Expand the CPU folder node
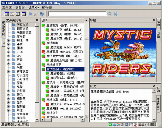 (x=8, y=56)
